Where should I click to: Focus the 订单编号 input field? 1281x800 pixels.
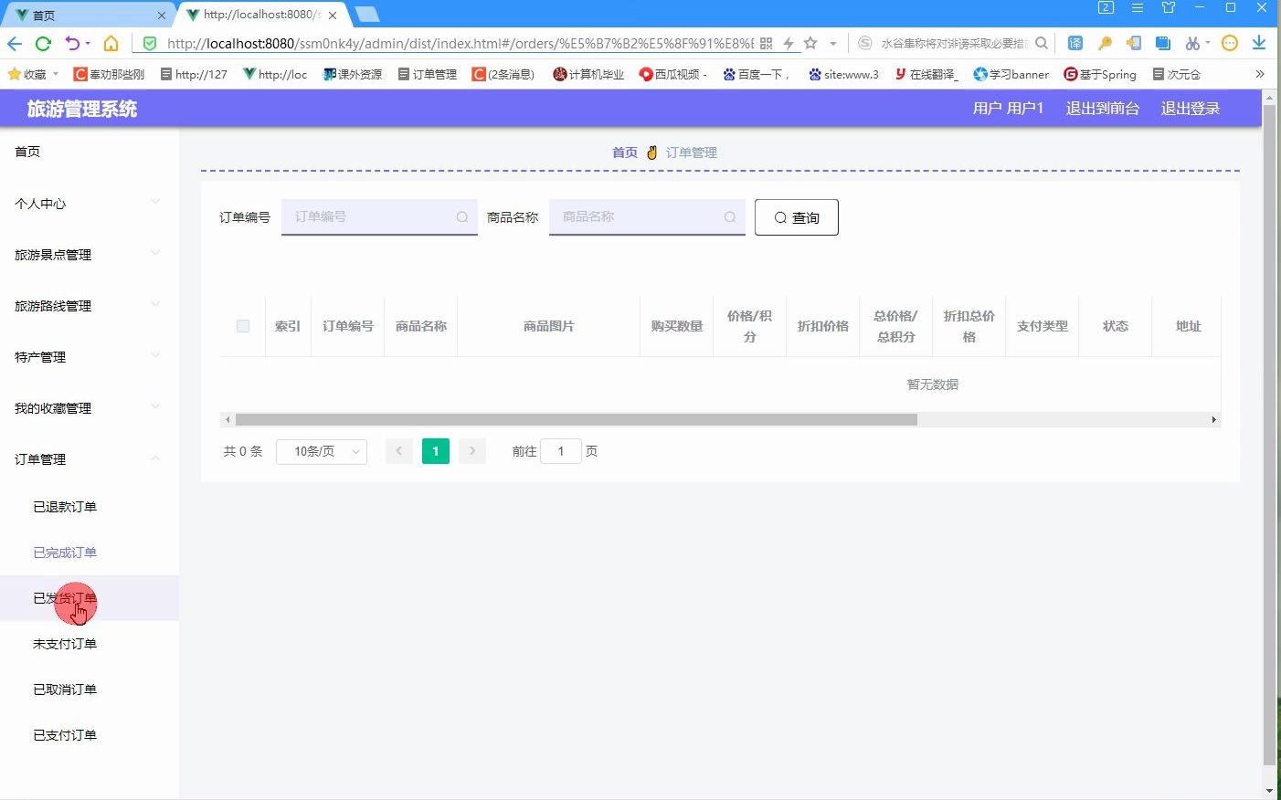[x=379, y=217]
